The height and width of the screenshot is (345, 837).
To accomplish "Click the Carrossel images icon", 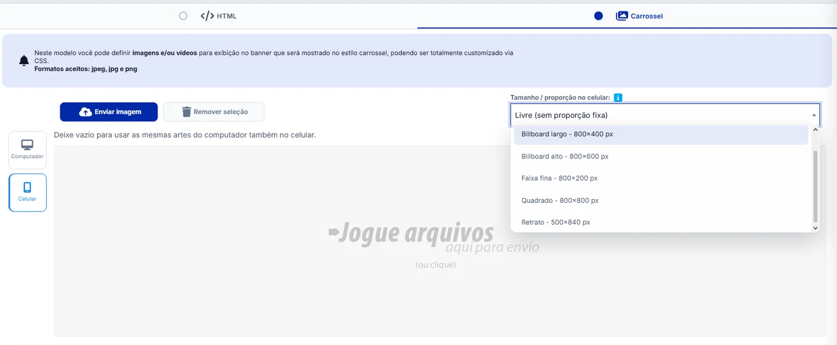I will [x=622, y=16].
